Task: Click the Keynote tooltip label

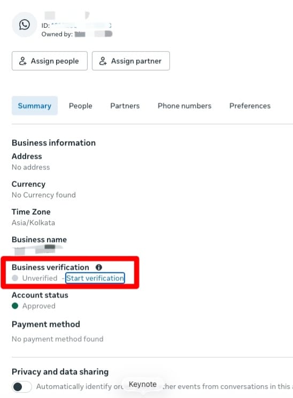Action: coord(143,384)
